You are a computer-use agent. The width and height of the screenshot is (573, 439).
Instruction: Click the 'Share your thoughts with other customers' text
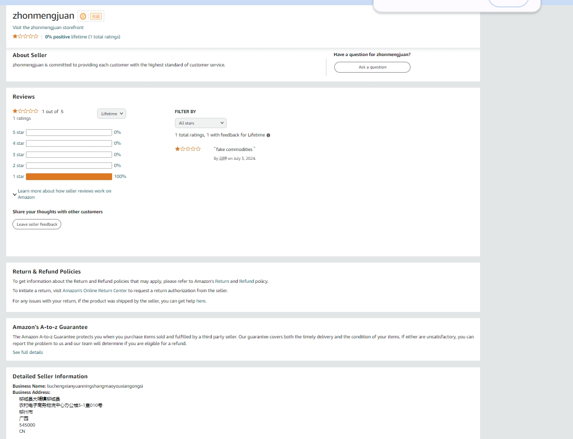pyautogui.click(x=58, y=212)
